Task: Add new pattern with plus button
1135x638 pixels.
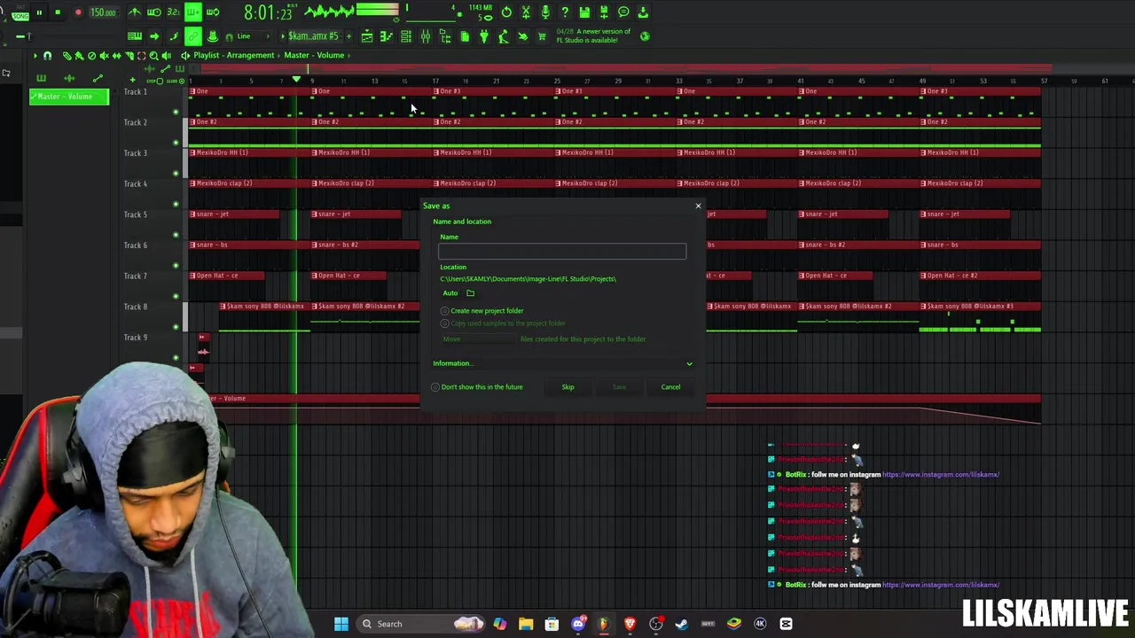Action: (349, 36)
